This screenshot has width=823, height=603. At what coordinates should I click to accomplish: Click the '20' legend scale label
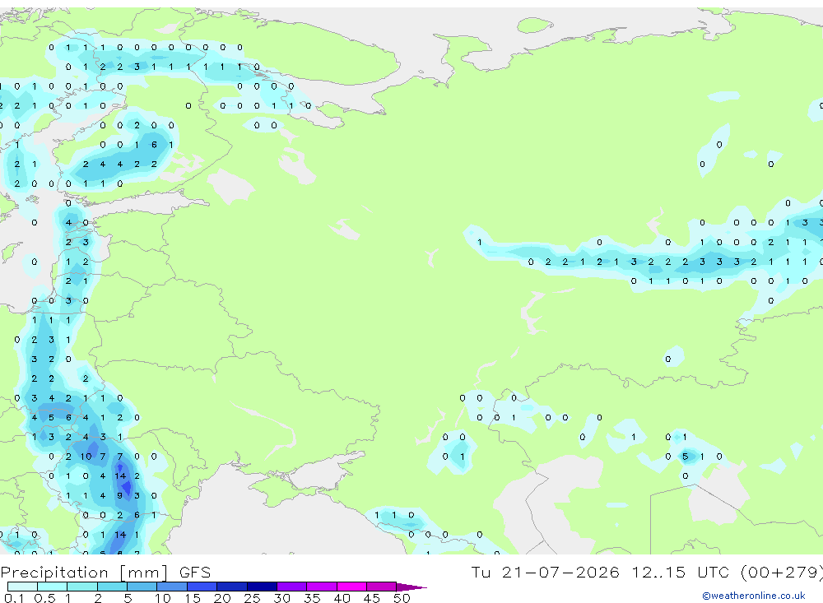222,598
